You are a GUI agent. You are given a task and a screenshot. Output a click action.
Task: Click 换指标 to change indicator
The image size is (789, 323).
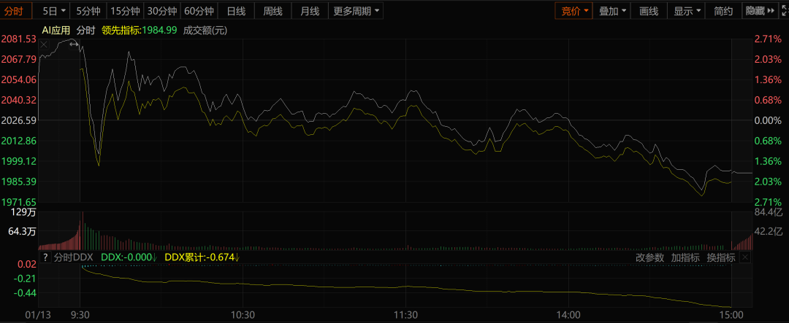pos(720,257)
